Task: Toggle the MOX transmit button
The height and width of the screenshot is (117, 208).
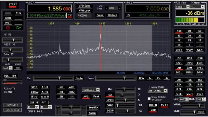Action: [8, 18]
